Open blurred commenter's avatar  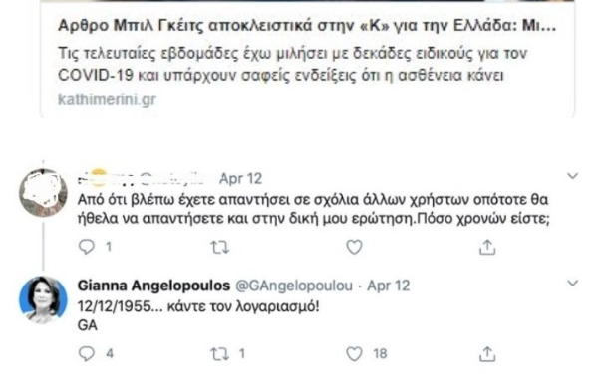click(x=43, y=193)
